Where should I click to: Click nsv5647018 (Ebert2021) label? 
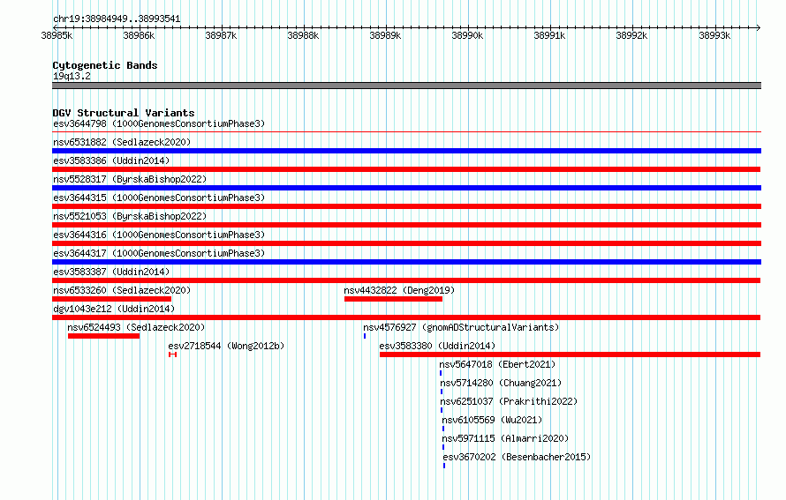[497, 364]
